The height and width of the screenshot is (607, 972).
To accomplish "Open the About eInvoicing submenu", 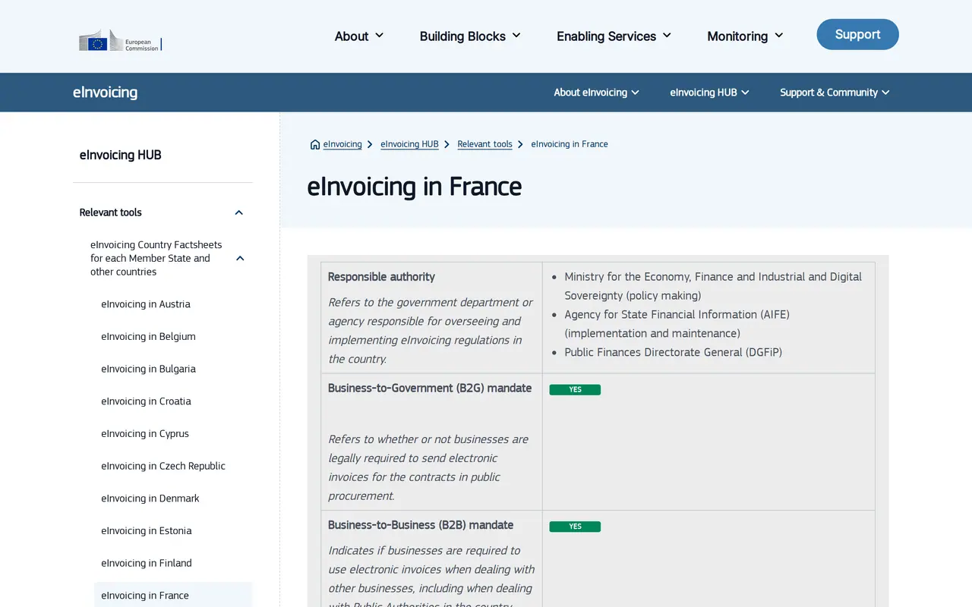I will click(596, 93).
